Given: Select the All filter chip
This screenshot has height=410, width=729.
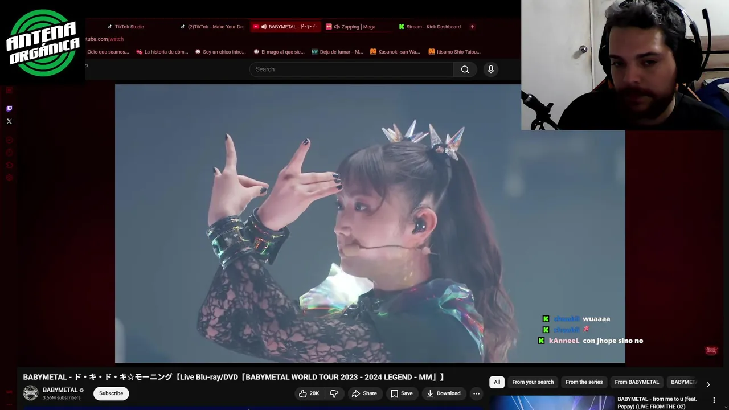Looking at the screenshot, I should (x=497, y=382).
